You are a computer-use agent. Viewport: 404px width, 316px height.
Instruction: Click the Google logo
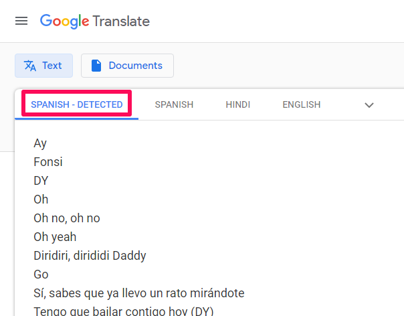[x=65, y=21]
